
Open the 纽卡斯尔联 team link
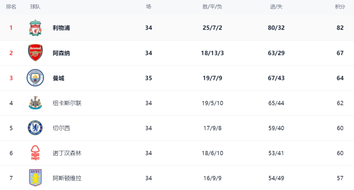[x=67, y=103]
